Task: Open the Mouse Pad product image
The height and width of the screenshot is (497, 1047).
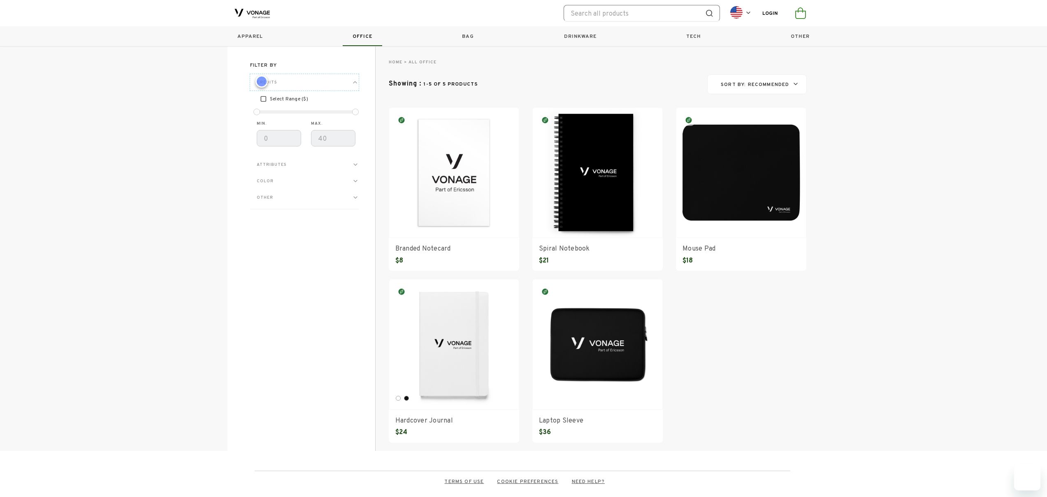Action: click(x=741, y=173)
